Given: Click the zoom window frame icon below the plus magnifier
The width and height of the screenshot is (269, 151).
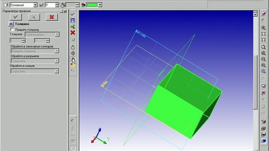Looking at the screenshot, I should pos(264,34).
